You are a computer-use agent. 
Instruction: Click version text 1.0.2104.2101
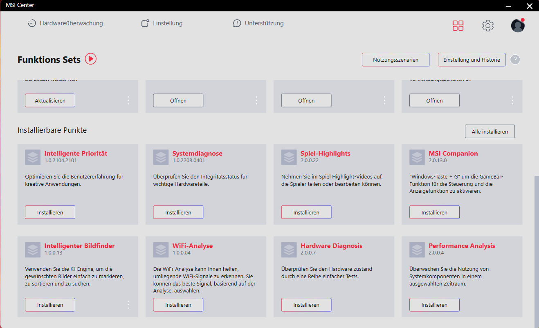pos(61,161)
